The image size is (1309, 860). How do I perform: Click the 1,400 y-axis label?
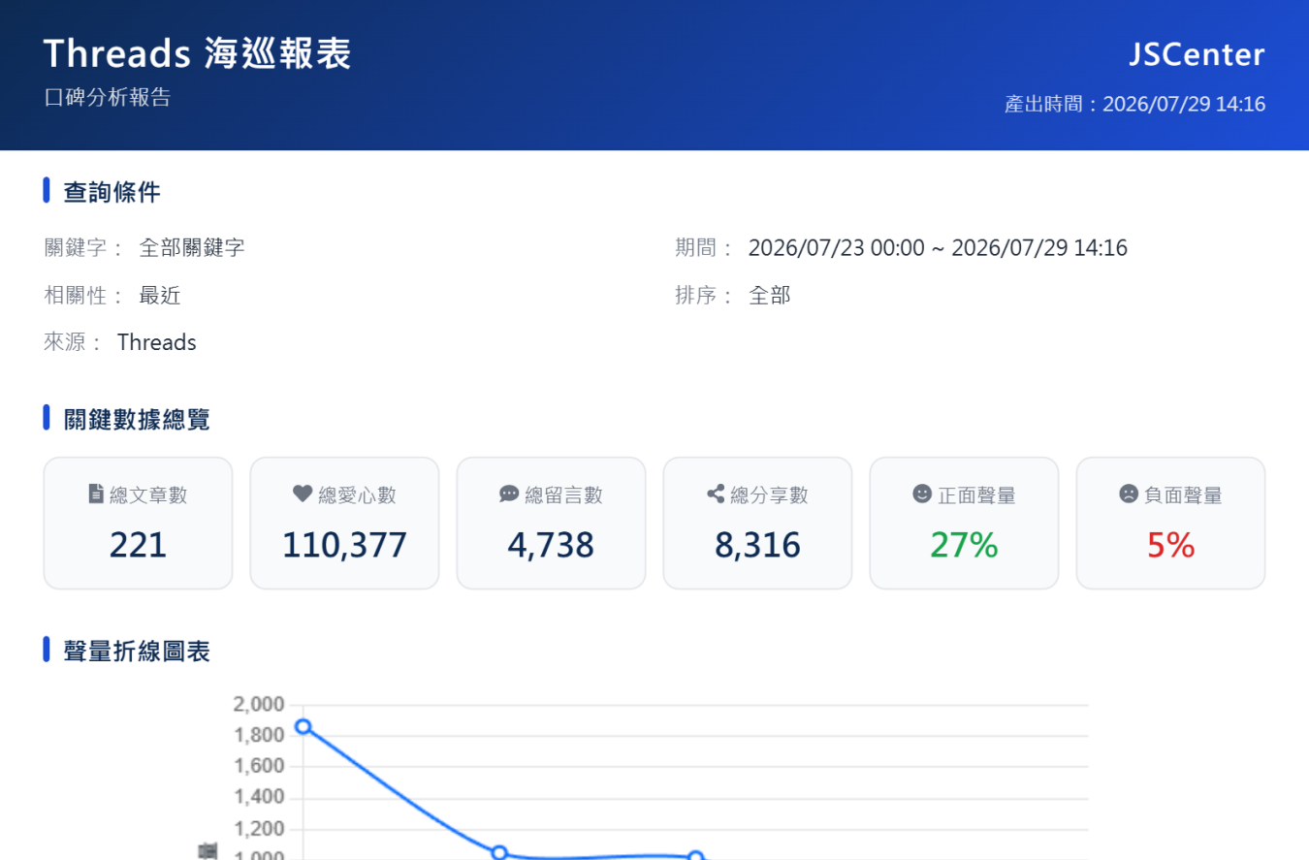pos(259,798)
